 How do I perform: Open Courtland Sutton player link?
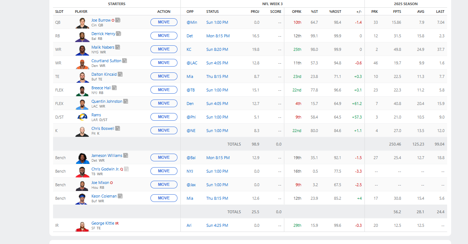tap(106, 61)
